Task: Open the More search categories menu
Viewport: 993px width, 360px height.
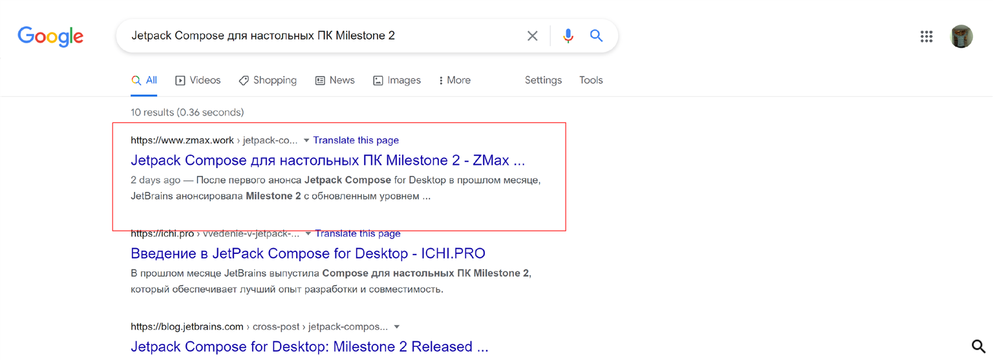Action: click(x=454, y=80)
